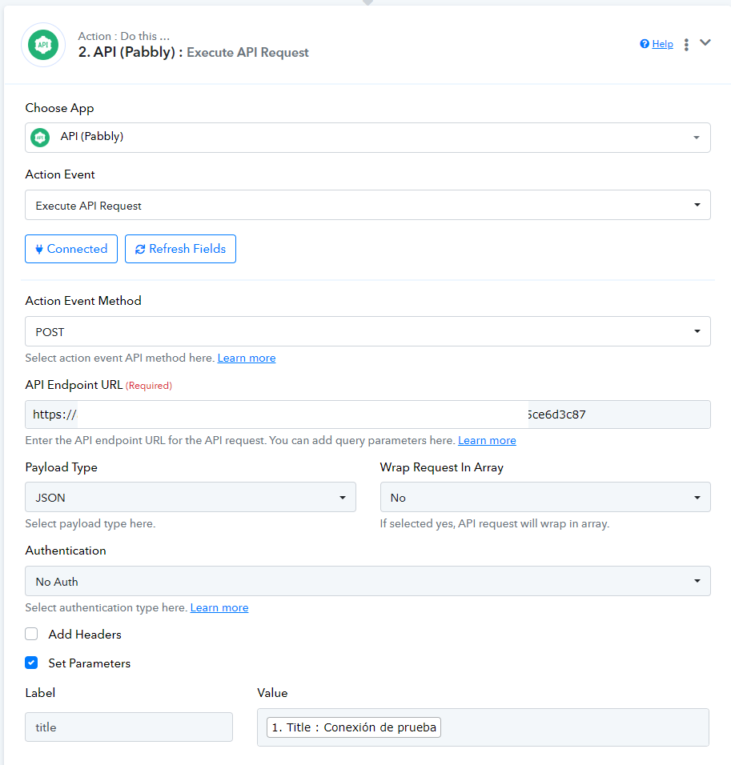
Task: Uncheck the Set Parameters checkbox
Action: click(31, 663)
